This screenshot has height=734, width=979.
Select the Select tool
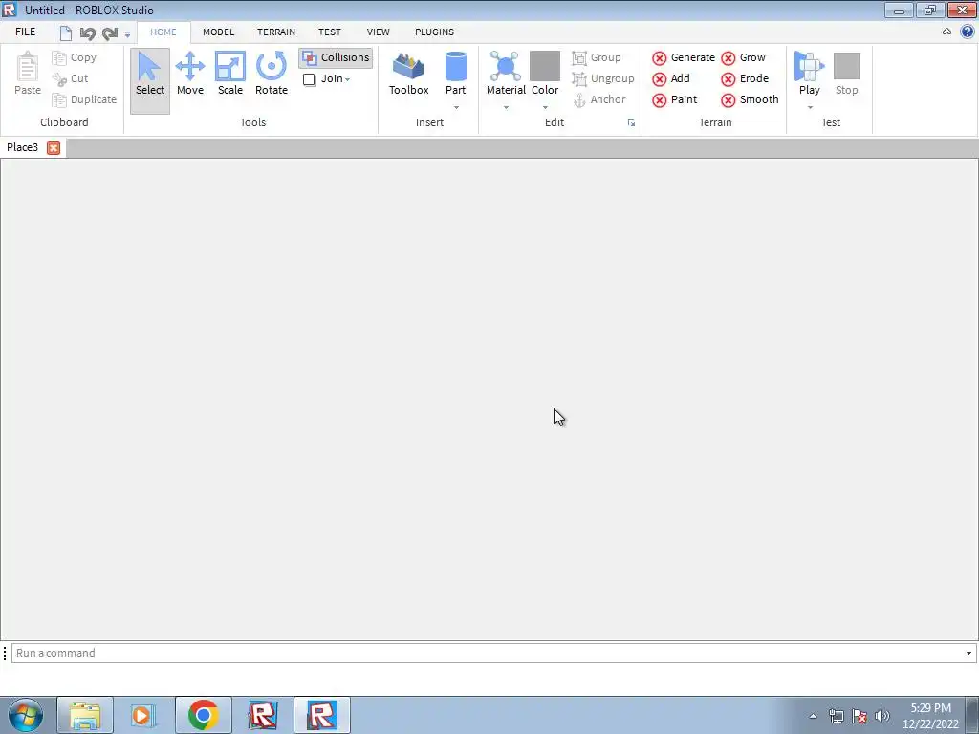coord(150,80)
